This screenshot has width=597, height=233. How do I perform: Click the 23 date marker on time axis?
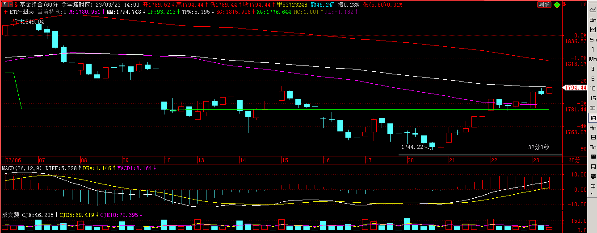pos(535,160)
